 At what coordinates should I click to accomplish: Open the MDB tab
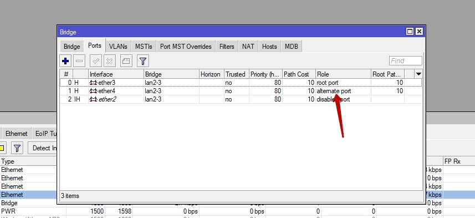point(292,47)
